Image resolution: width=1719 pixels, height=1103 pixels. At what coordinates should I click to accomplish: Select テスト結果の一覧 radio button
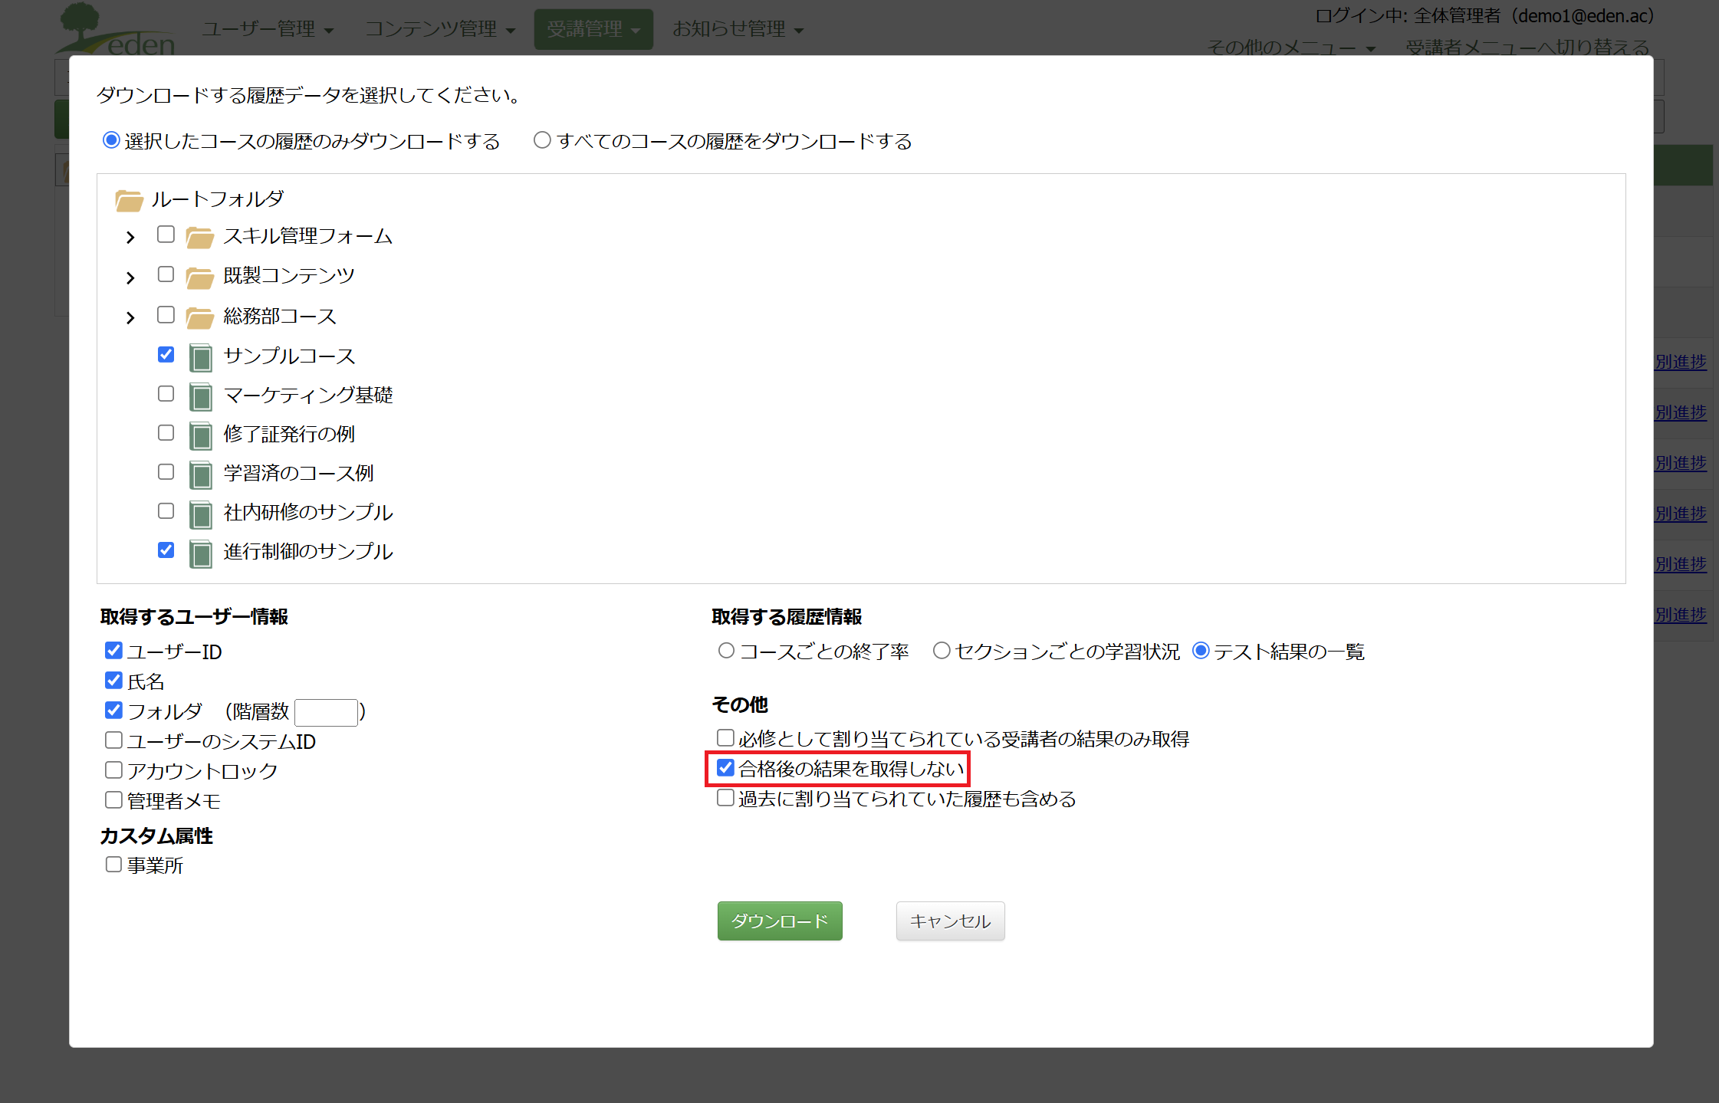1201,651
